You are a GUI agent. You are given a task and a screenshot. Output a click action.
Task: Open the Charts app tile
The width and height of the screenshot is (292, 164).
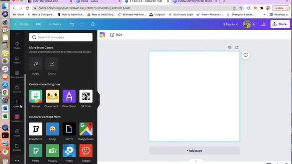click(52, 64)
